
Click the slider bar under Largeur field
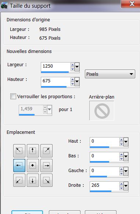[60, 72]
